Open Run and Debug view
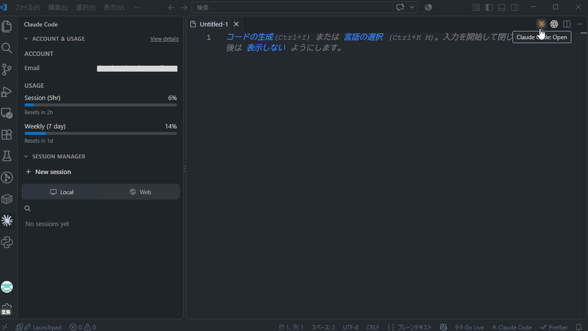 (x=7, y=91)
